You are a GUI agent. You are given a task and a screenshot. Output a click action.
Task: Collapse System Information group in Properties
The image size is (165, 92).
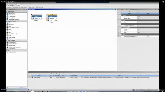coord(121,27)
